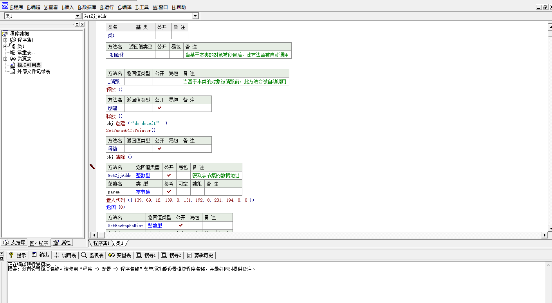Toggle 公开 checkmark for GetZjjAddr method

click(169, 175)
